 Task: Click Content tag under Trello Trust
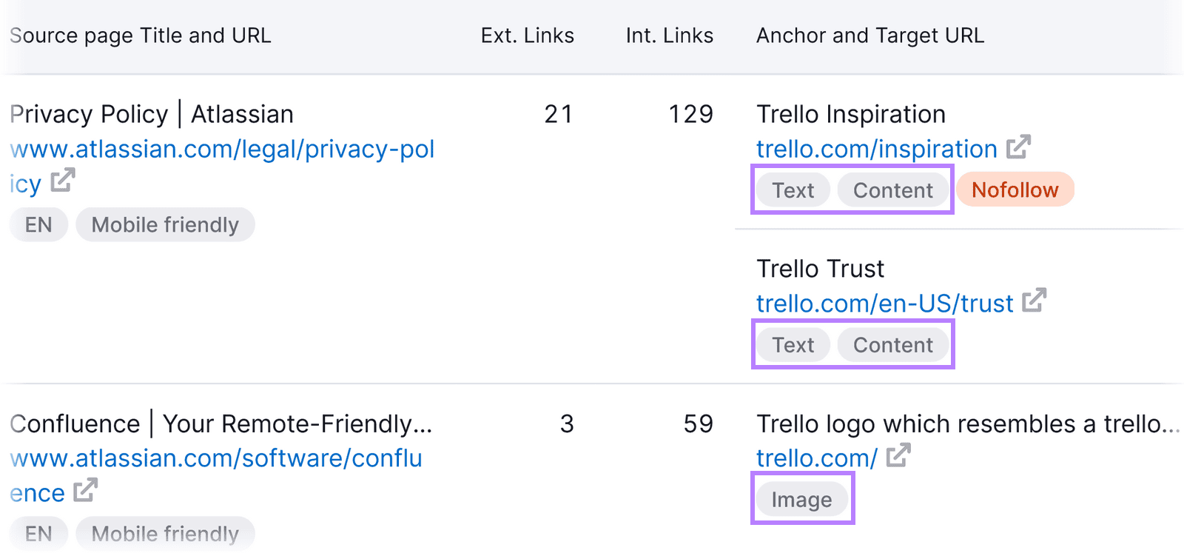click(x=892, y=345)
